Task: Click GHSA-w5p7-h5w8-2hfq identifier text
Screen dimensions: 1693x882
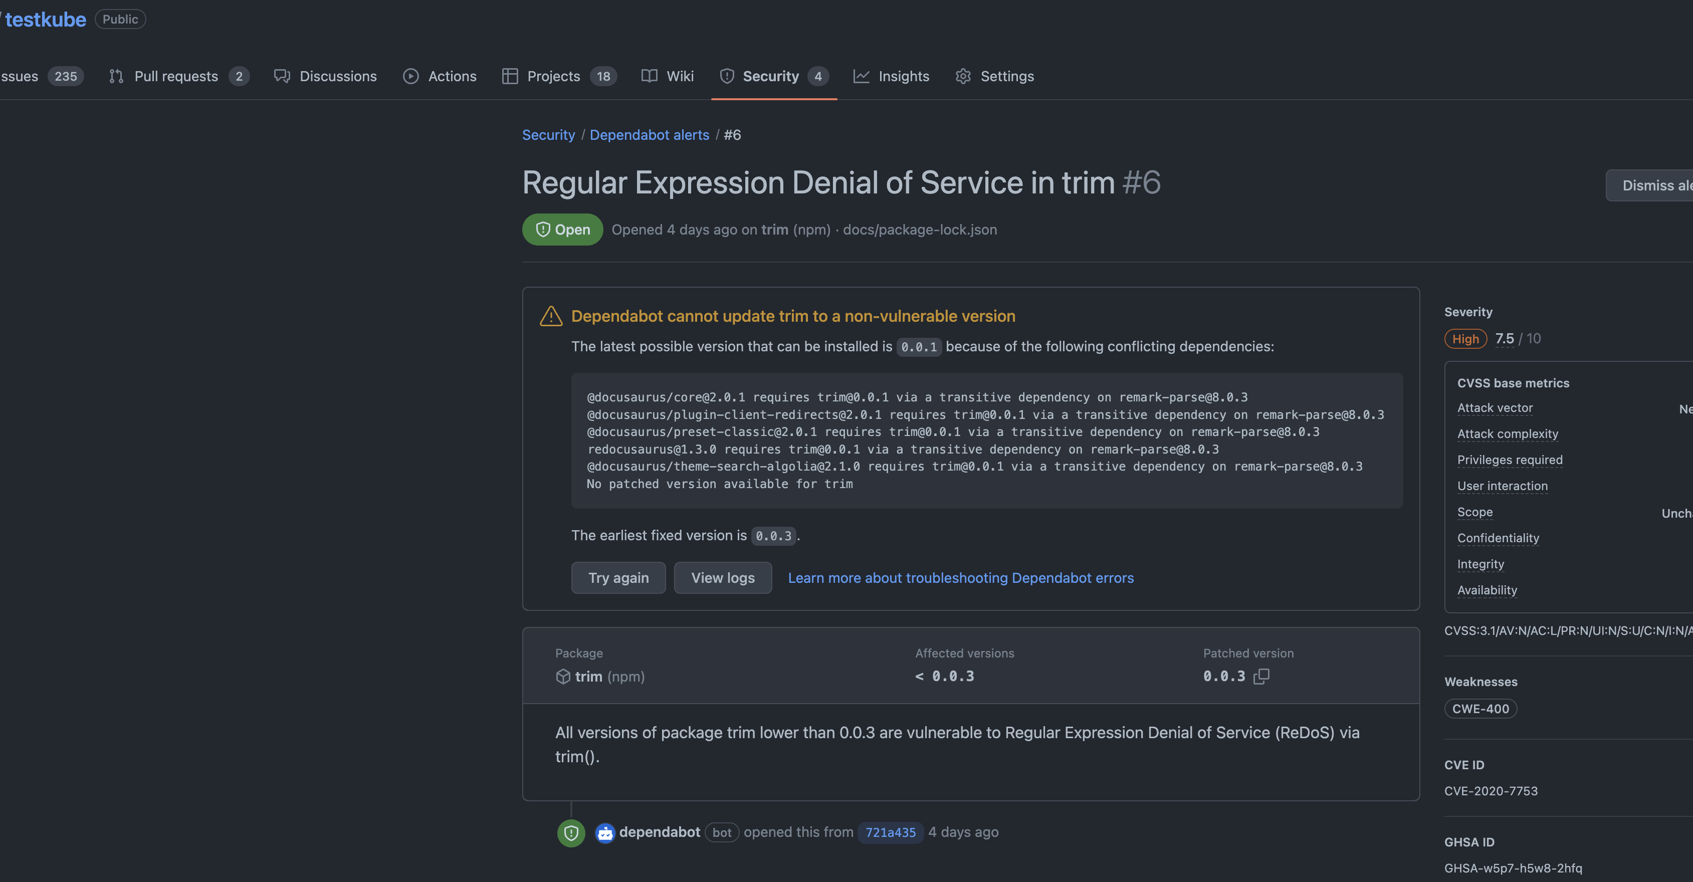Action: 1513,867
